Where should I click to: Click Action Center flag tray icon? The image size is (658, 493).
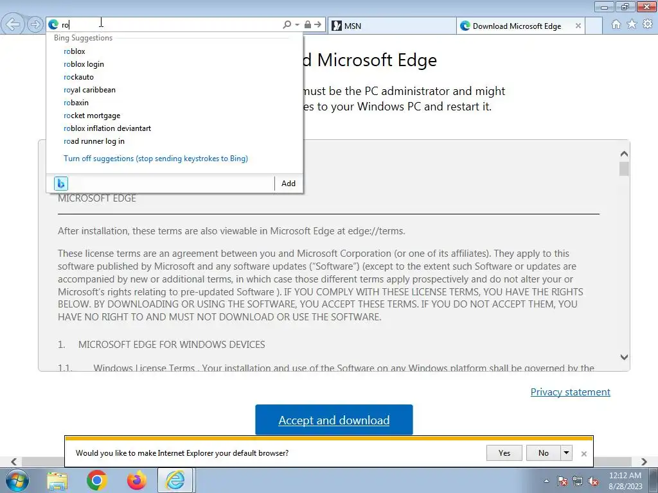coord(562,481)
